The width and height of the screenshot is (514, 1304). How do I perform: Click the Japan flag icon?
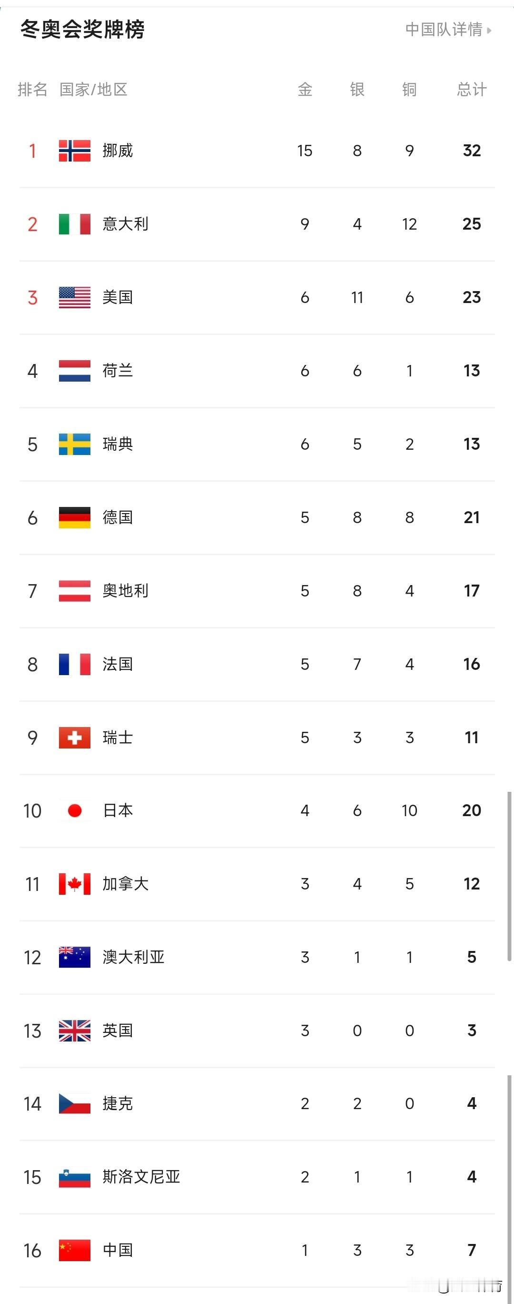coord(74,810)
